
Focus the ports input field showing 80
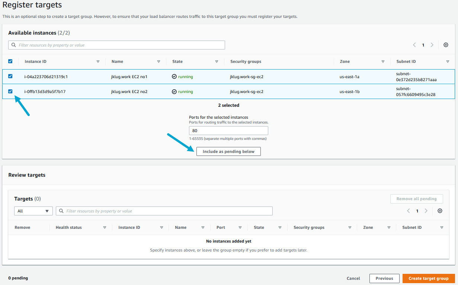coord(228,131)
